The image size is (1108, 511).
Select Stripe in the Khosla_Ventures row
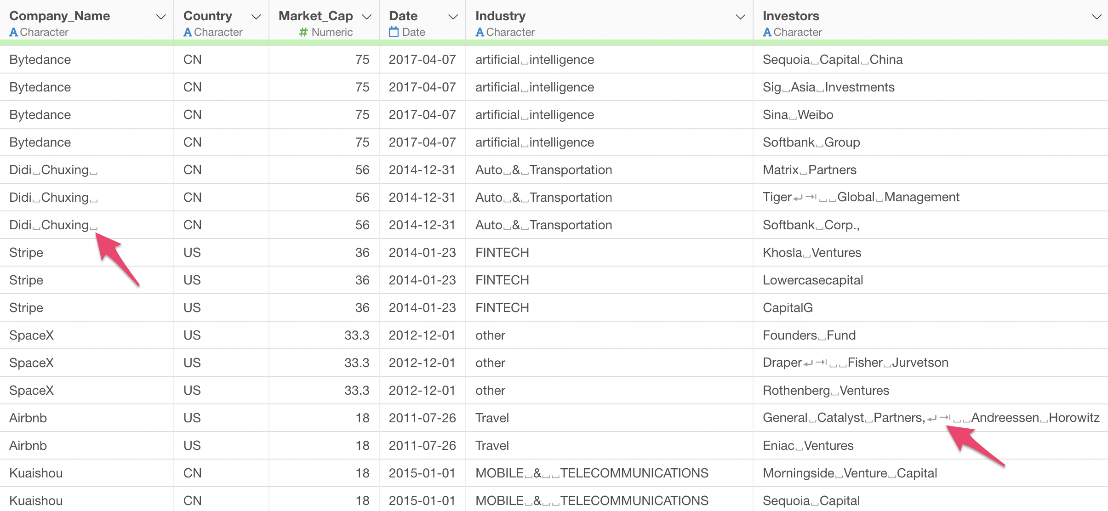coord(87,253)
